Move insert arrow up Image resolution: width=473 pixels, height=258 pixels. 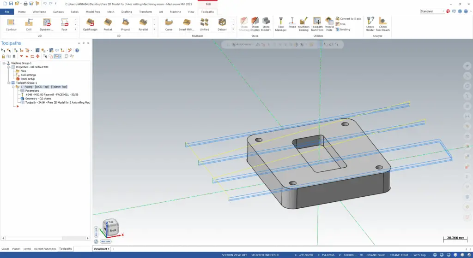point(26,56)
